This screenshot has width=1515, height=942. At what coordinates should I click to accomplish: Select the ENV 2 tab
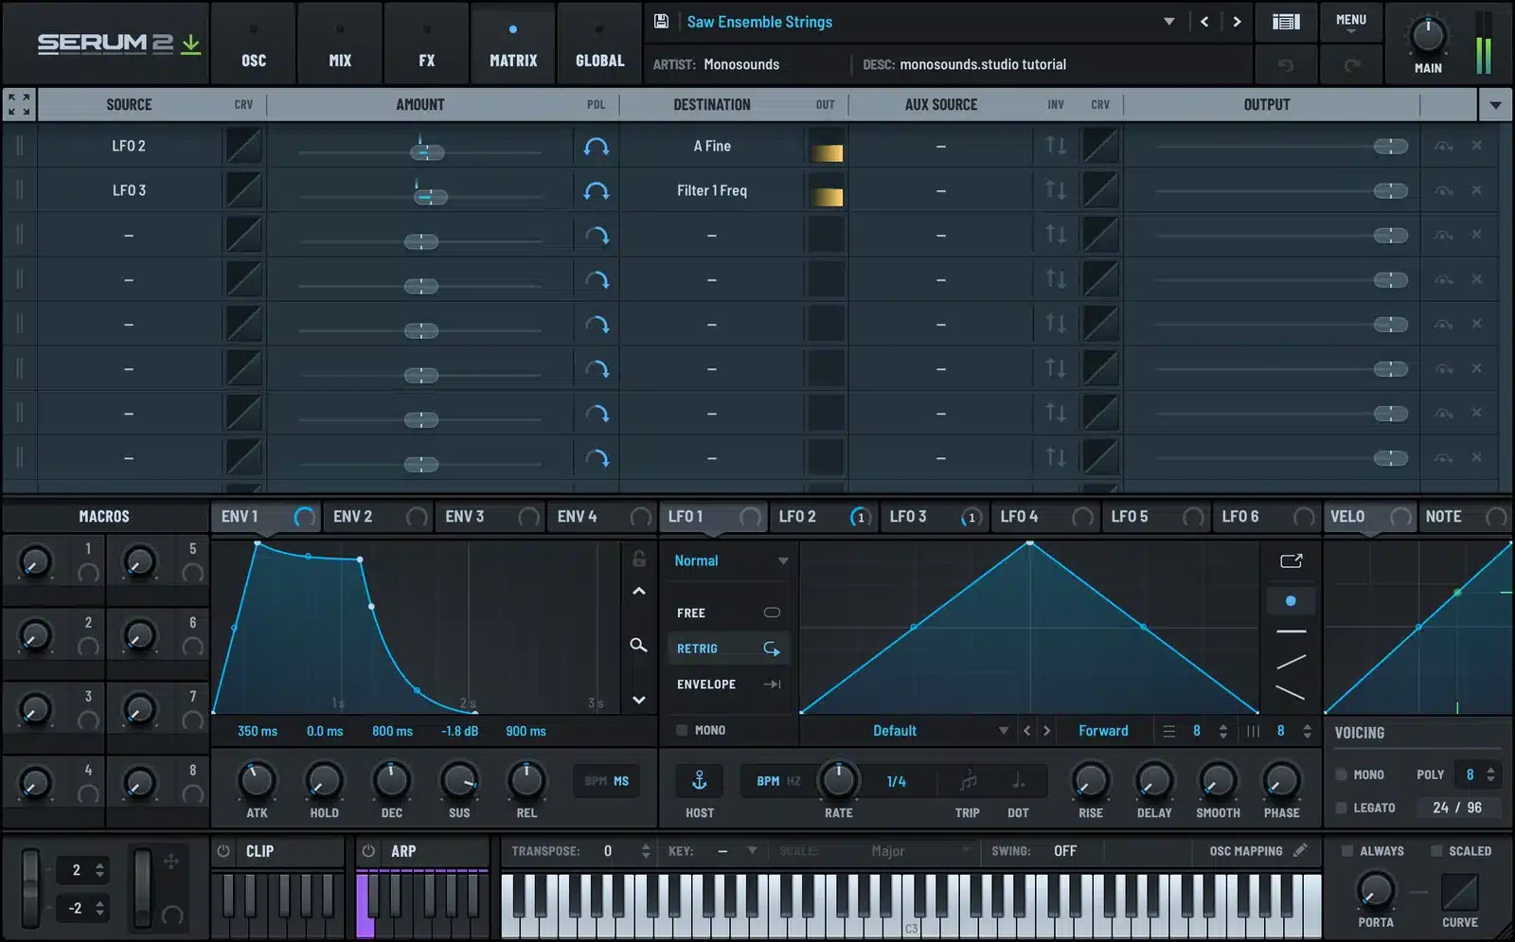[378, 517]
